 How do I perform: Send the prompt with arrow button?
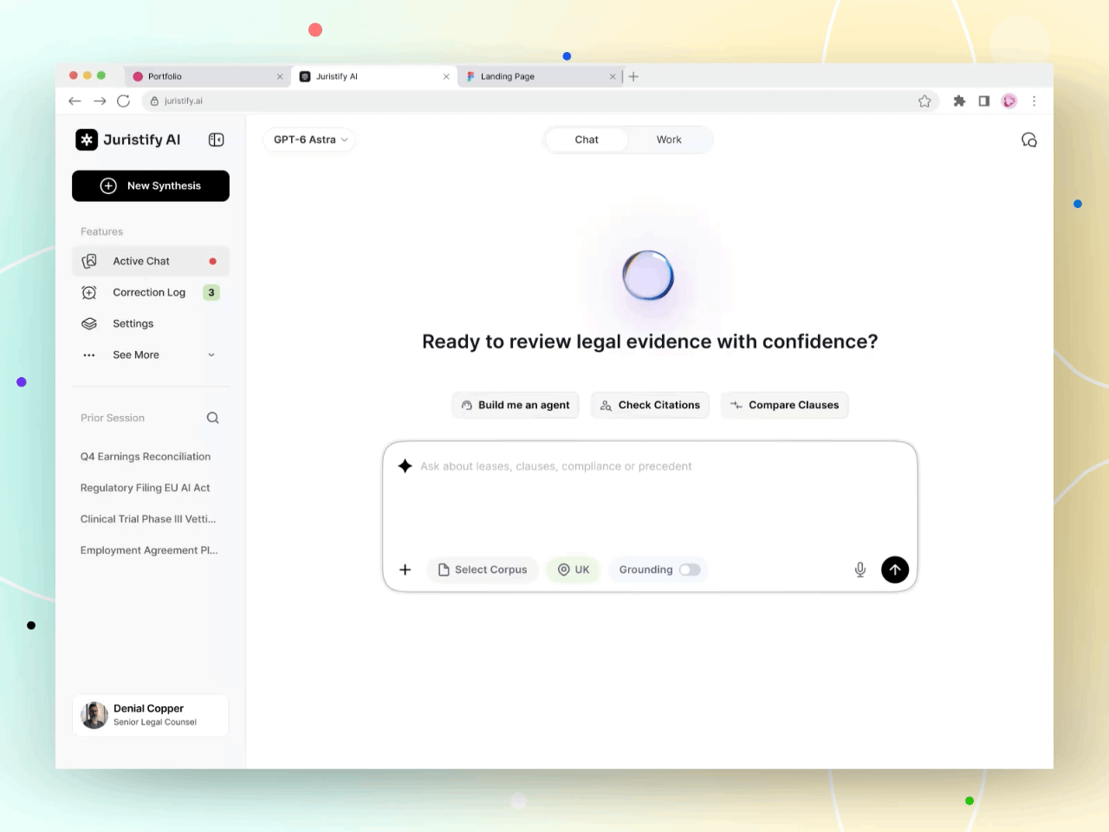895,569
